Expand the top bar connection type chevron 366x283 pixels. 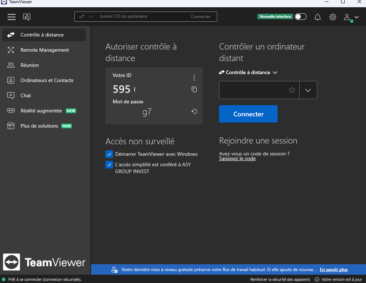click(x=91, y=17)
